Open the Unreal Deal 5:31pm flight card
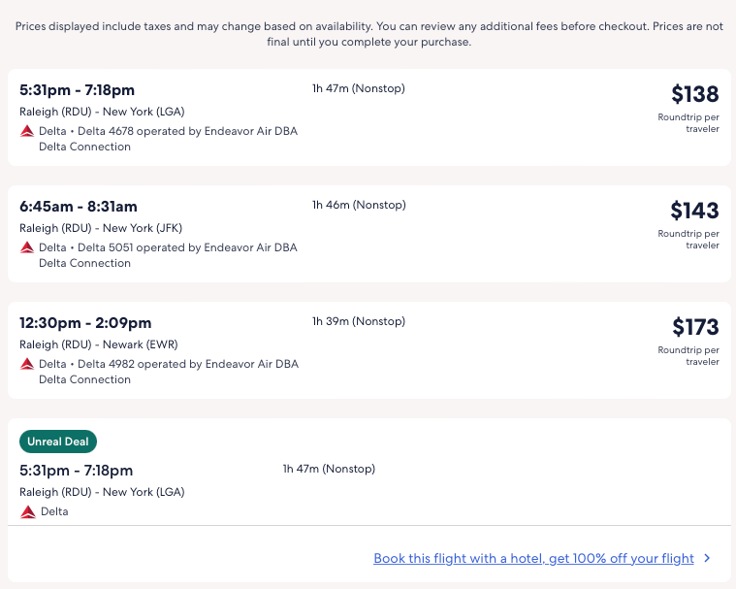 click(76, 471)
